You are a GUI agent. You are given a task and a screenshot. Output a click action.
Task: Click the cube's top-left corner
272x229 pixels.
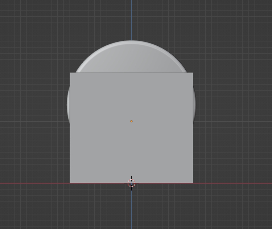coord(70,73)
